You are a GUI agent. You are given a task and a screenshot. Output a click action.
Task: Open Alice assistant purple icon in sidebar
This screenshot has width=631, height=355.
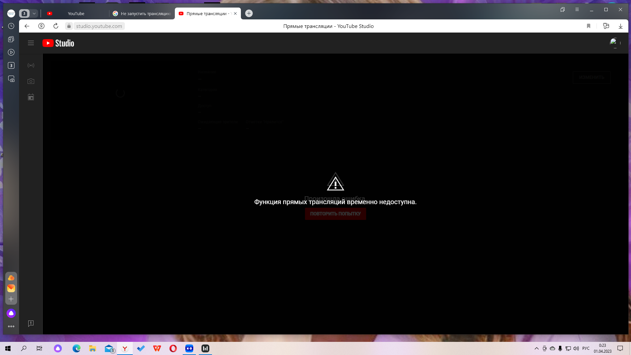[x=11, y=313]
